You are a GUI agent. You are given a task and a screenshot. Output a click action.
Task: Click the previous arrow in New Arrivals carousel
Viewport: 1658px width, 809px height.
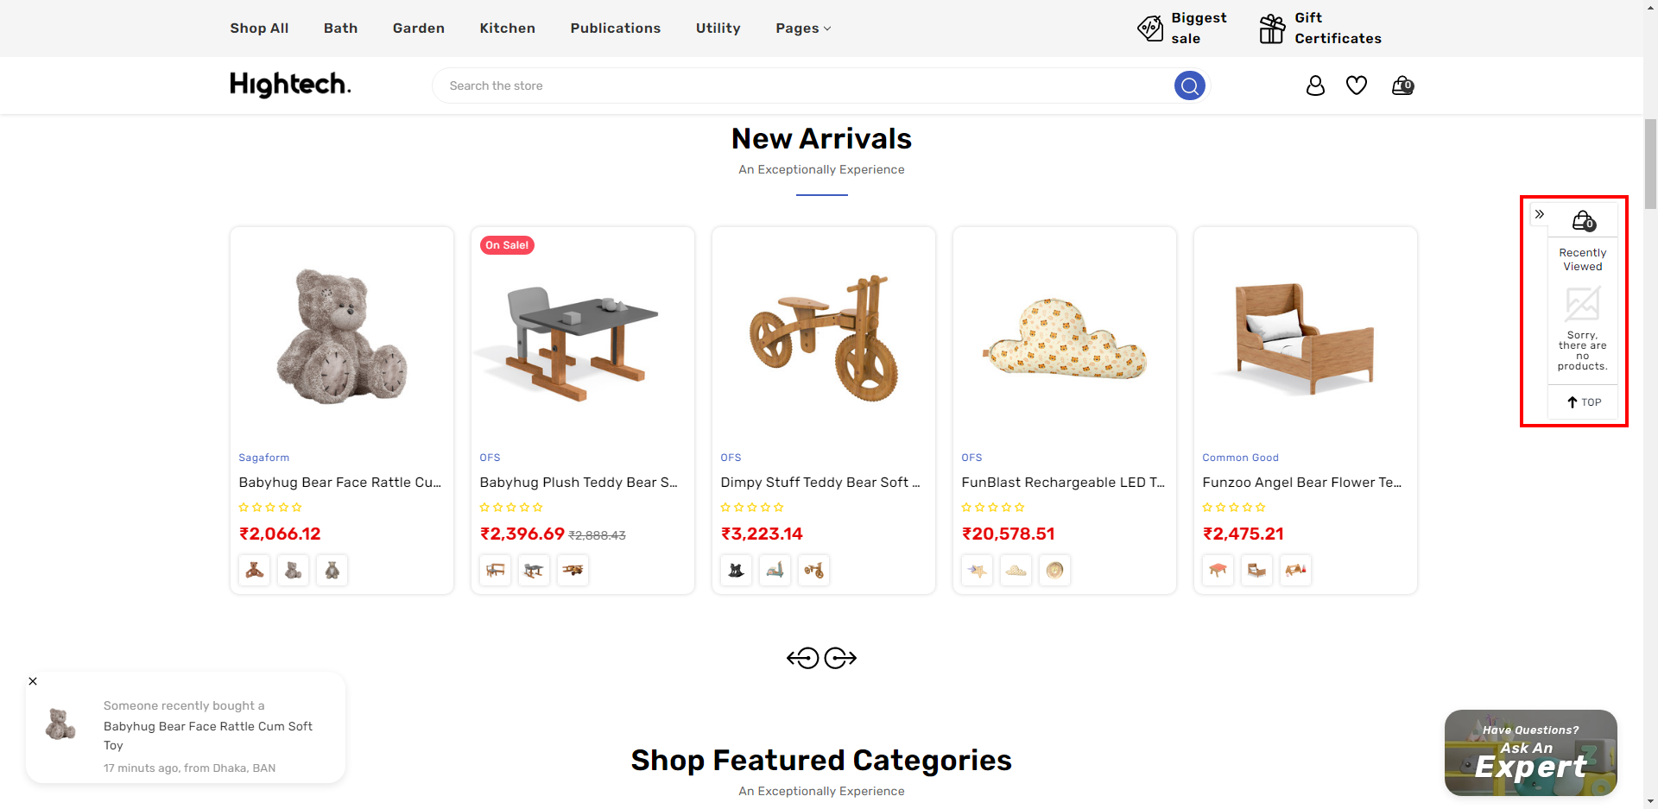802,659
